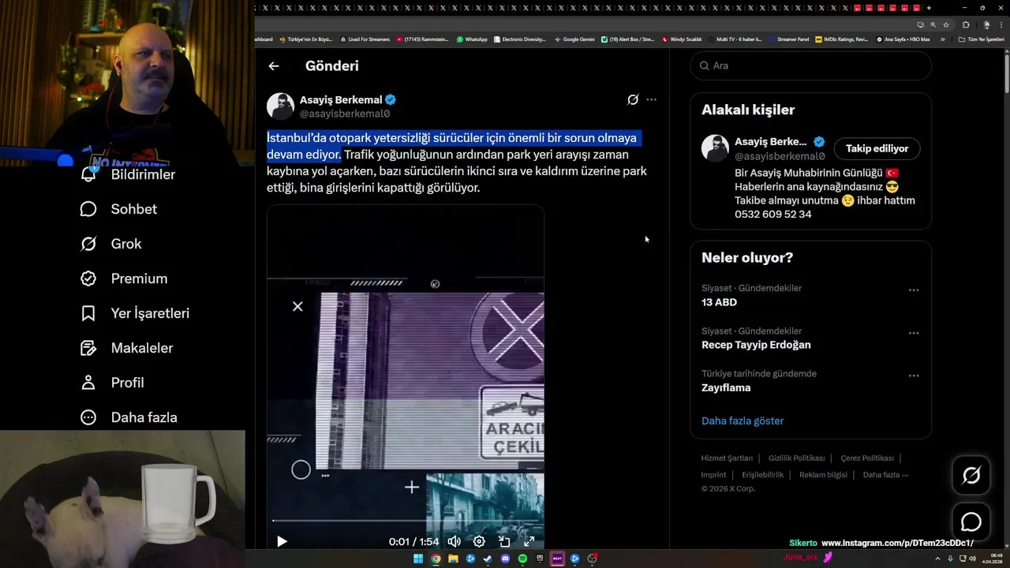Viewport: 1010px width, 568px height.
Task: Open the Erişilebilirlik footer link
Action: coord(762,475)
